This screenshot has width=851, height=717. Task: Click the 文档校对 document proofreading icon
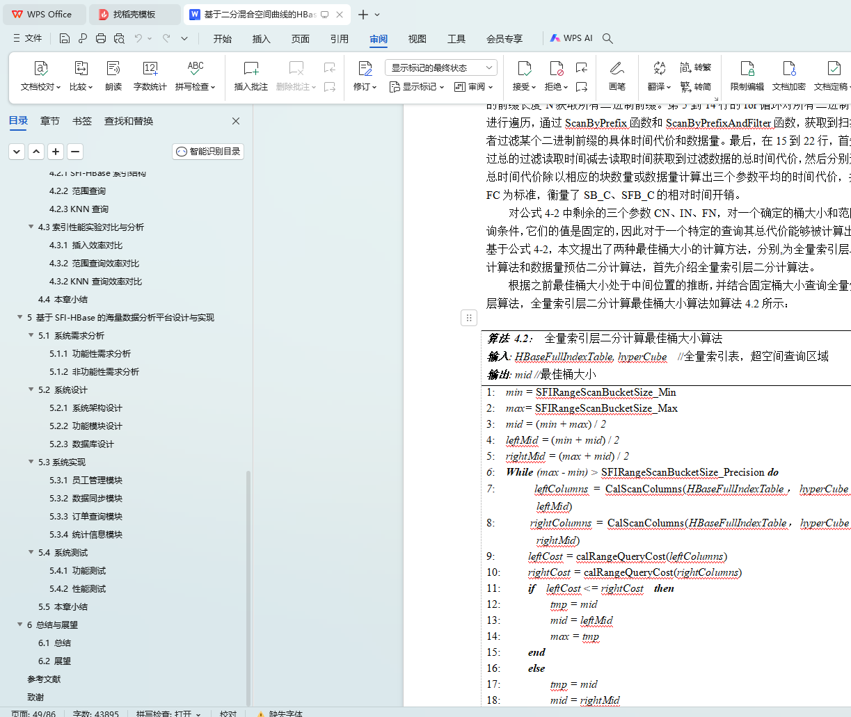(x=41, y=68)
